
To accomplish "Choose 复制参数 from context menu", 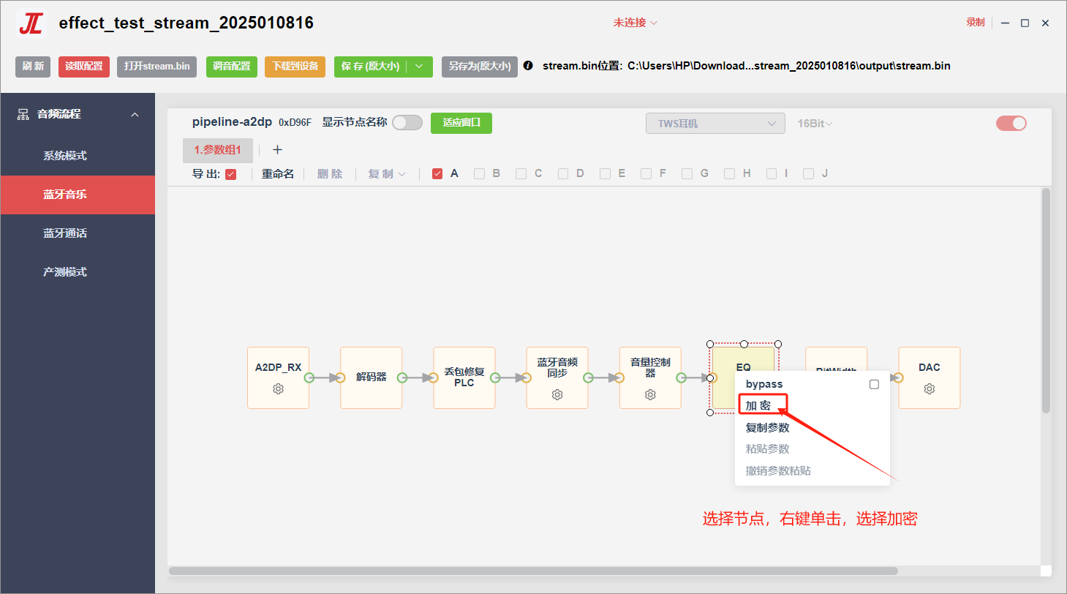I will tap(767, 427).
